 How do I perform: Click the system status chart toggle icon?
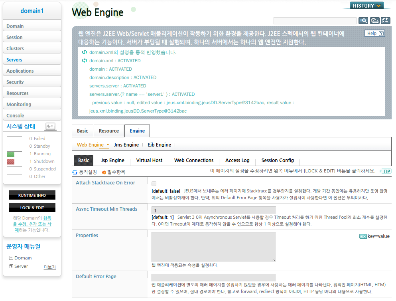pos(50,126)
